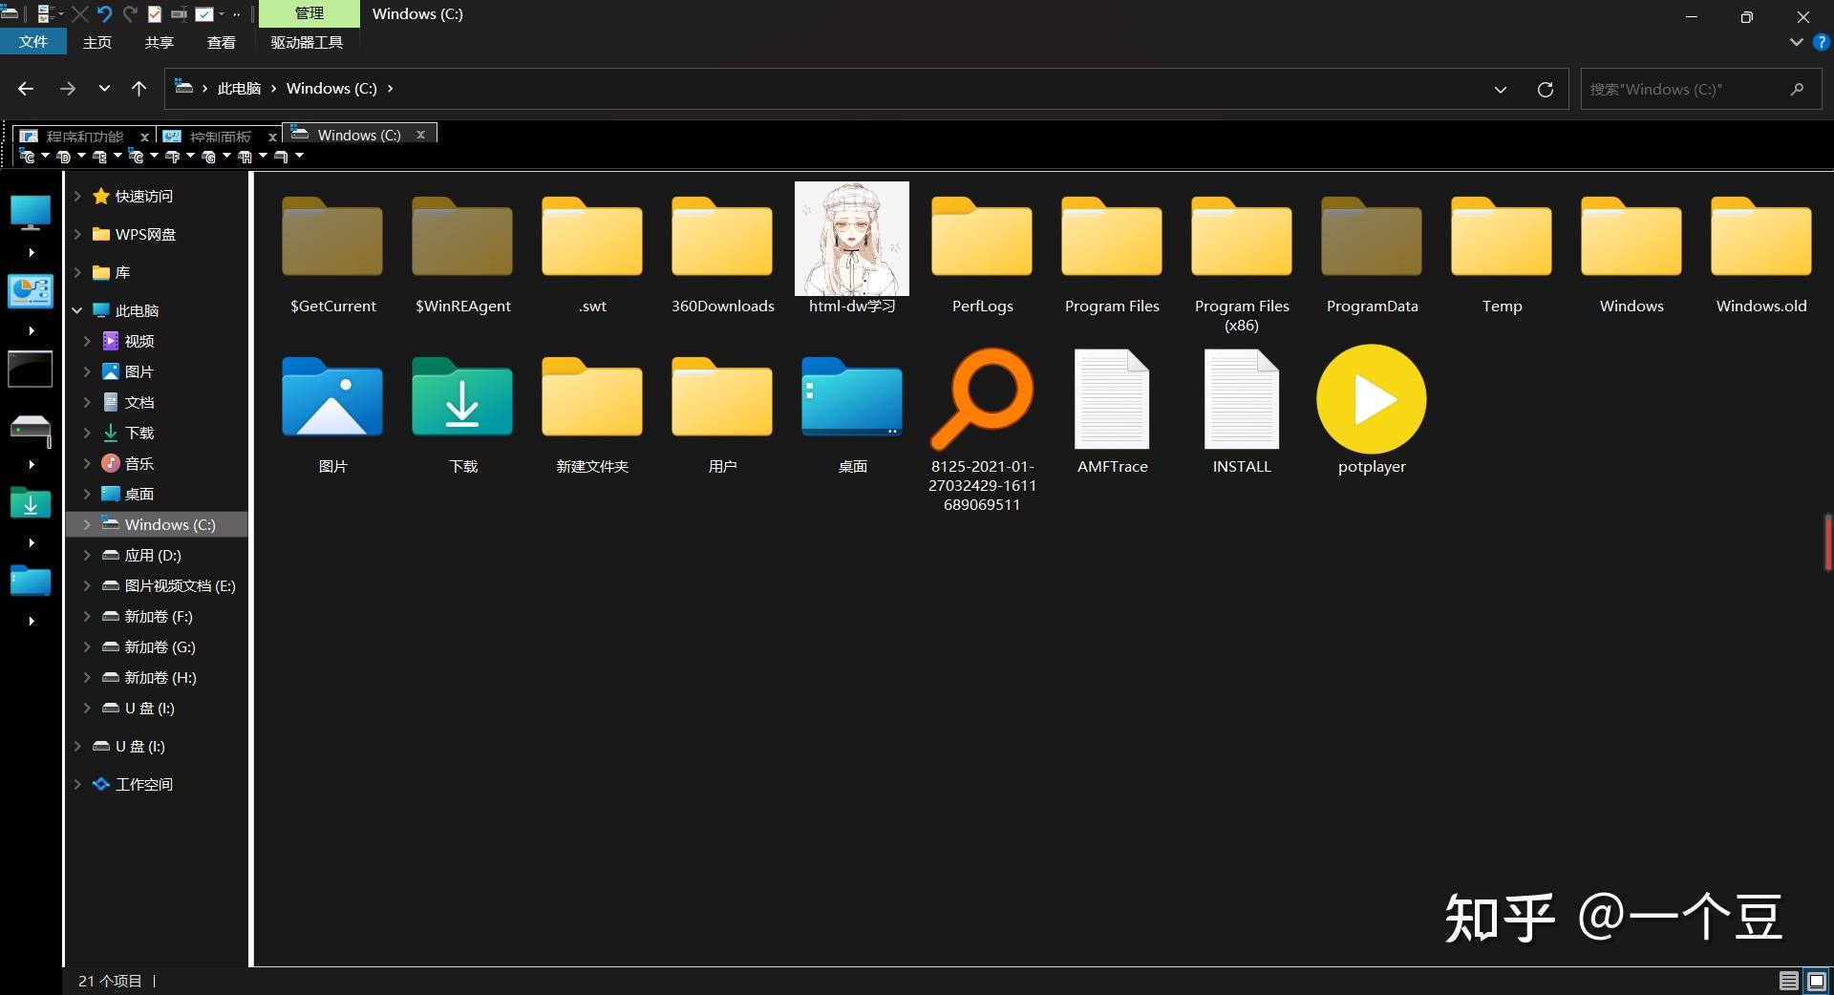The image size is (1834, 995).
Task: Switch to the 主页 ribbon tab
Action: coord(97,42)
